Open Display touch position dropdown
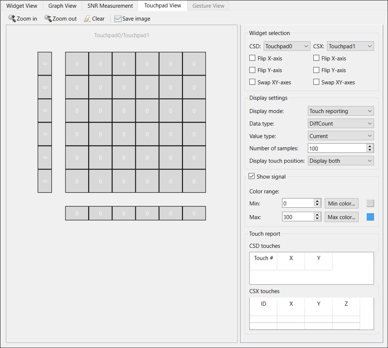 [x=341, y=161]
